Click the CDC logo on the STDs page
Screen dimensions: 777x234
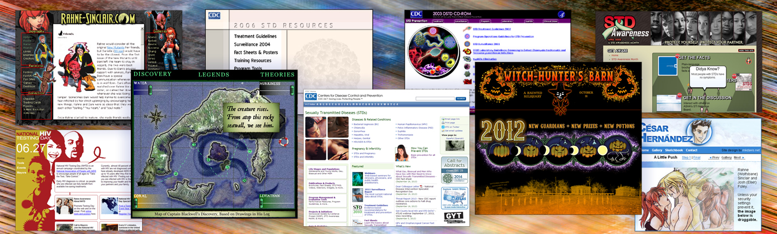point(310,96)
